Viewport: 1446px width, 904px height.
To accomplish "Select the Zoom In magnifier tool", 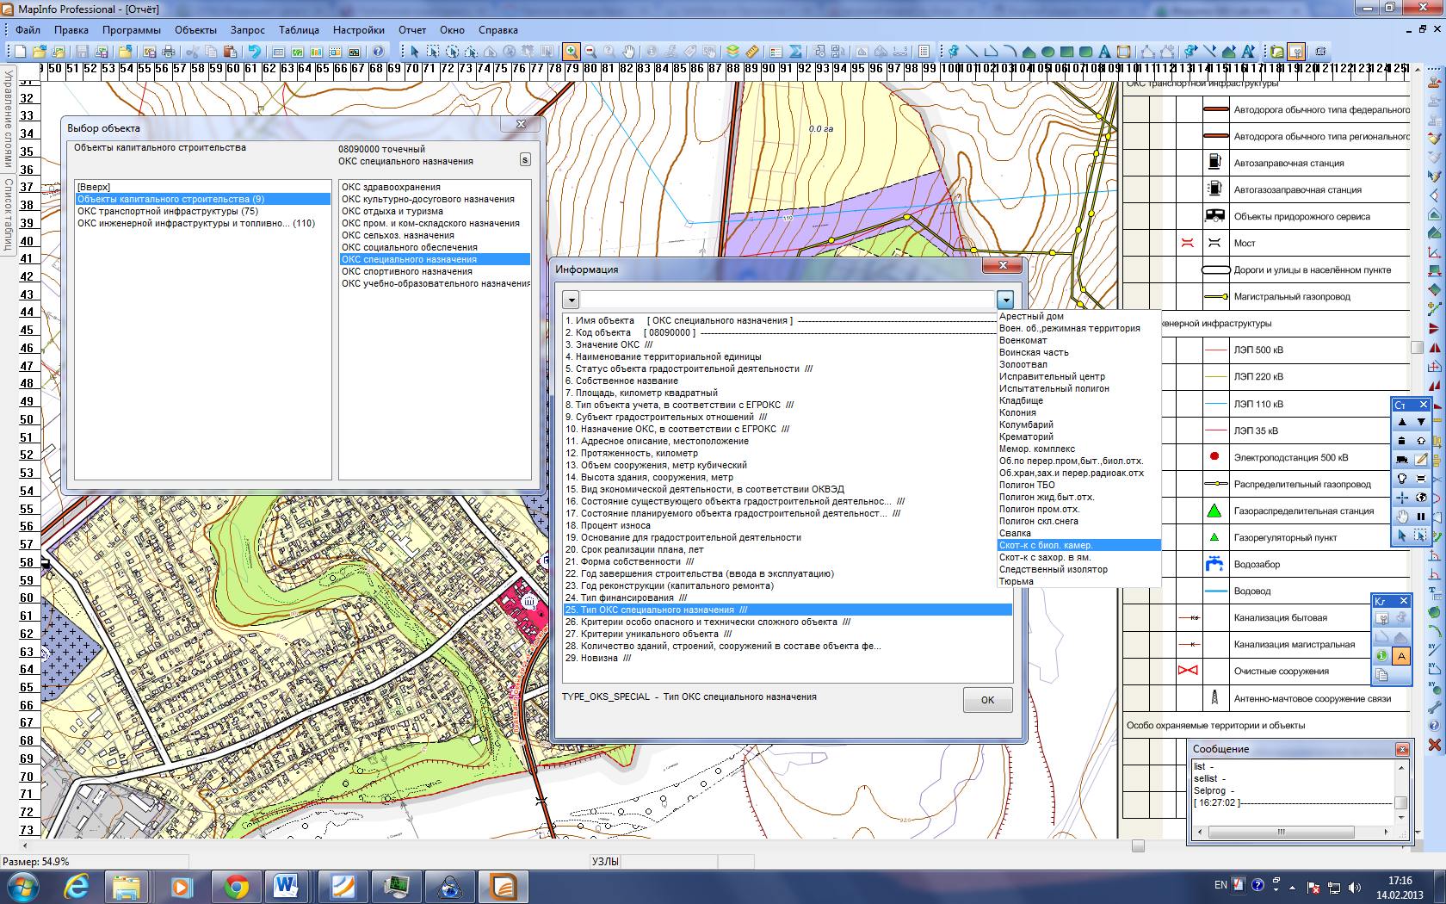I will (572, 52).
